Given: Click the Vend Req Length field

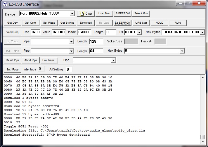Looking at the screenshot, I should coord(111,32).
